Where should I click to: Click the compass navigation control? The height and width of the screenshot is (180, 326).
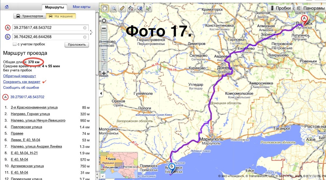104,21
